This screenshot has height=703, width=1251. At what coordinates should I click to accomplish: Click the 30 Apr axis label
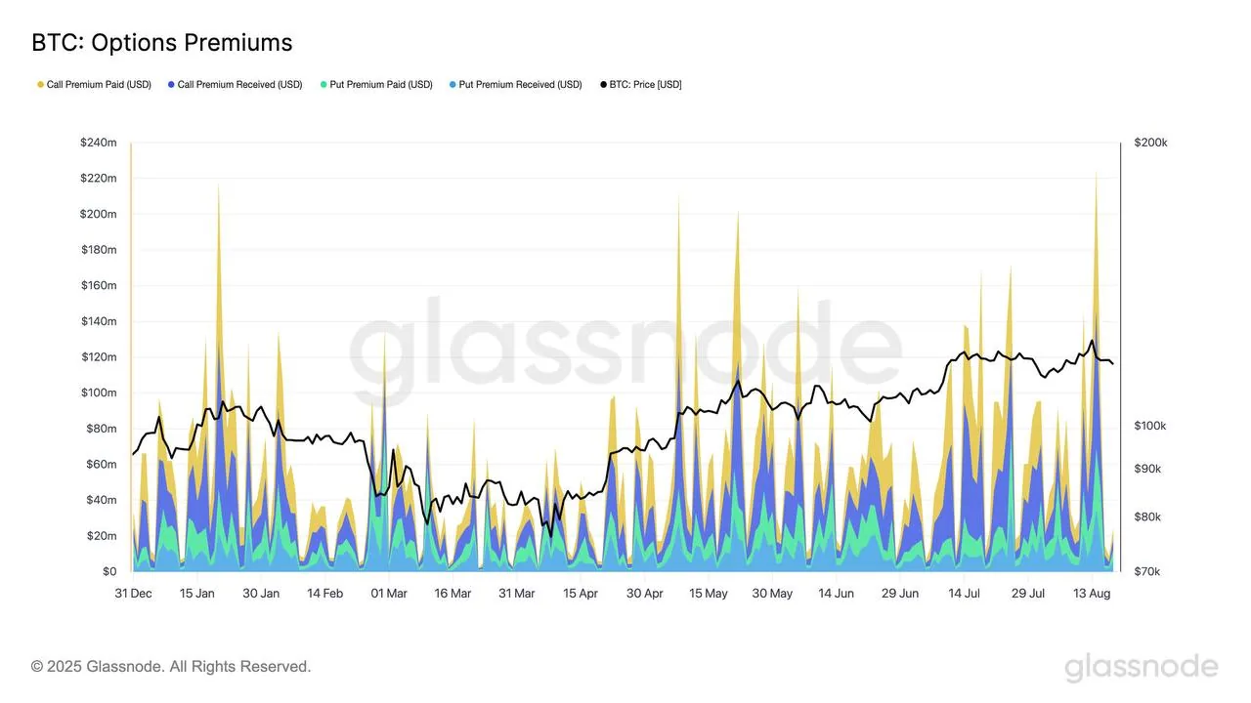(x=644, y=593)
